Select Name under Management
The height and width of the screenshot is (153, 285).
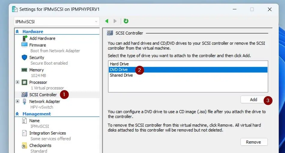click(34, 121)
